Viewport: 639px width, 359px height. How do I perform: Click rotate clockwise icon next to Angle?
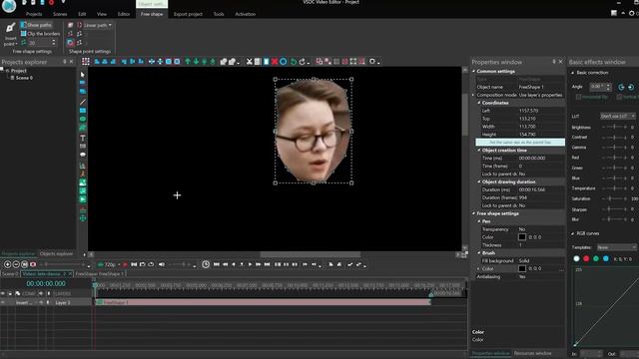tap(630, 87)
